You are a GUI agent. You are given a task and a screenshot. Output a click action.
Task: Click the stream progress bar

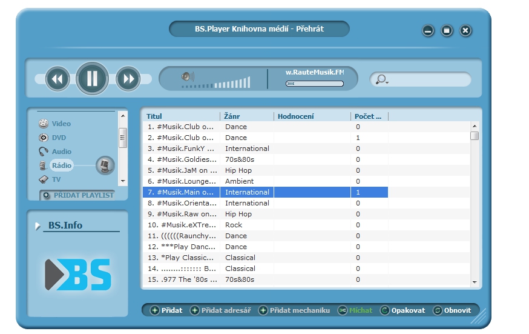pyautogui.click(x=314, y=84)
